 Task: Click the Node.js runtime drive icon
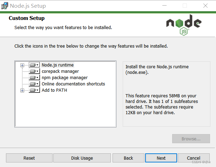click(x=34, y=65)
